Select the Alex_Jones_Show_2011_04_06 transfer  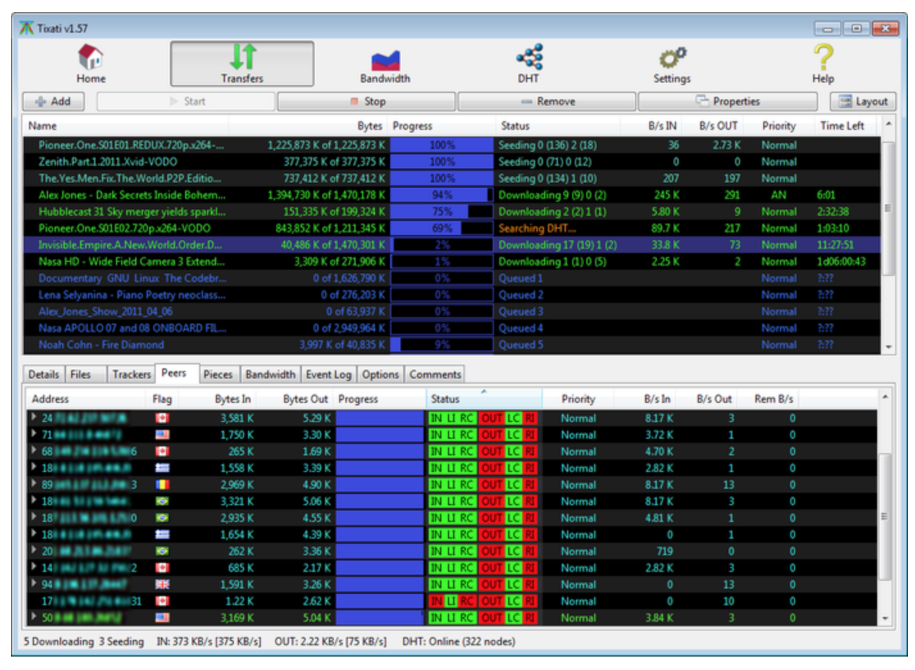click(x=452, y=311)
